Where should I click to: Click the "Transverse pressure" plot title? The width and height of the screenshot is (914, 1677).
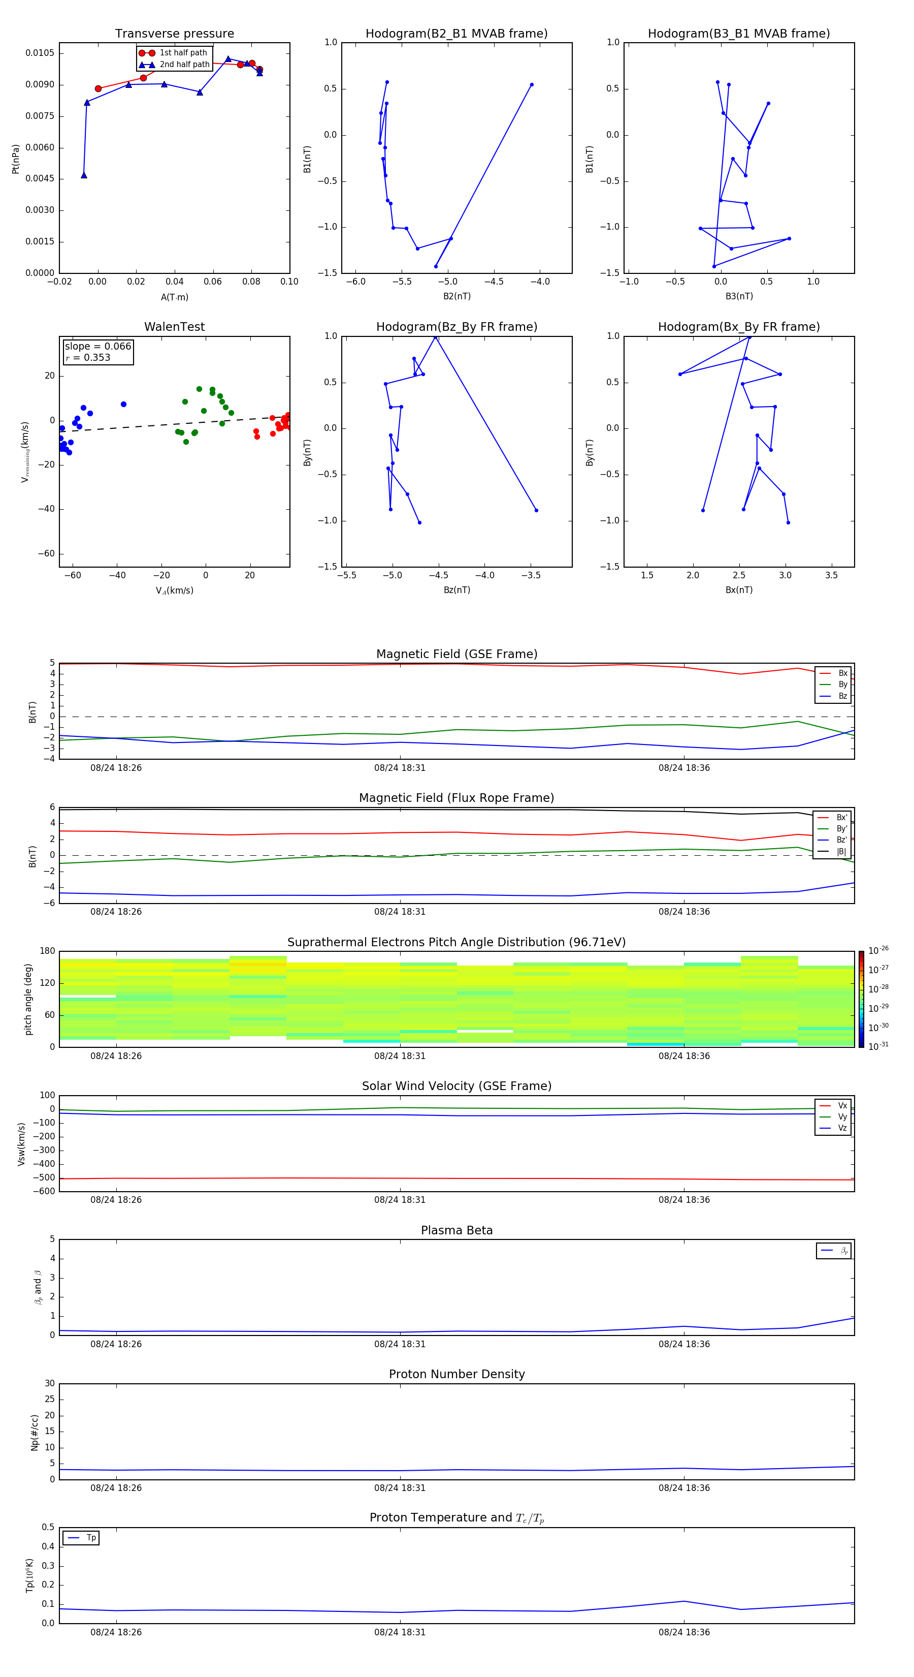pyautogui.click(x=174, y=33)
